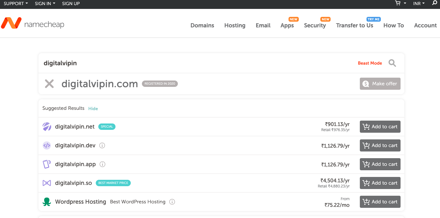Open the Email menu
The width and height of the screenshot is (440, 218).
coord(263,25)
